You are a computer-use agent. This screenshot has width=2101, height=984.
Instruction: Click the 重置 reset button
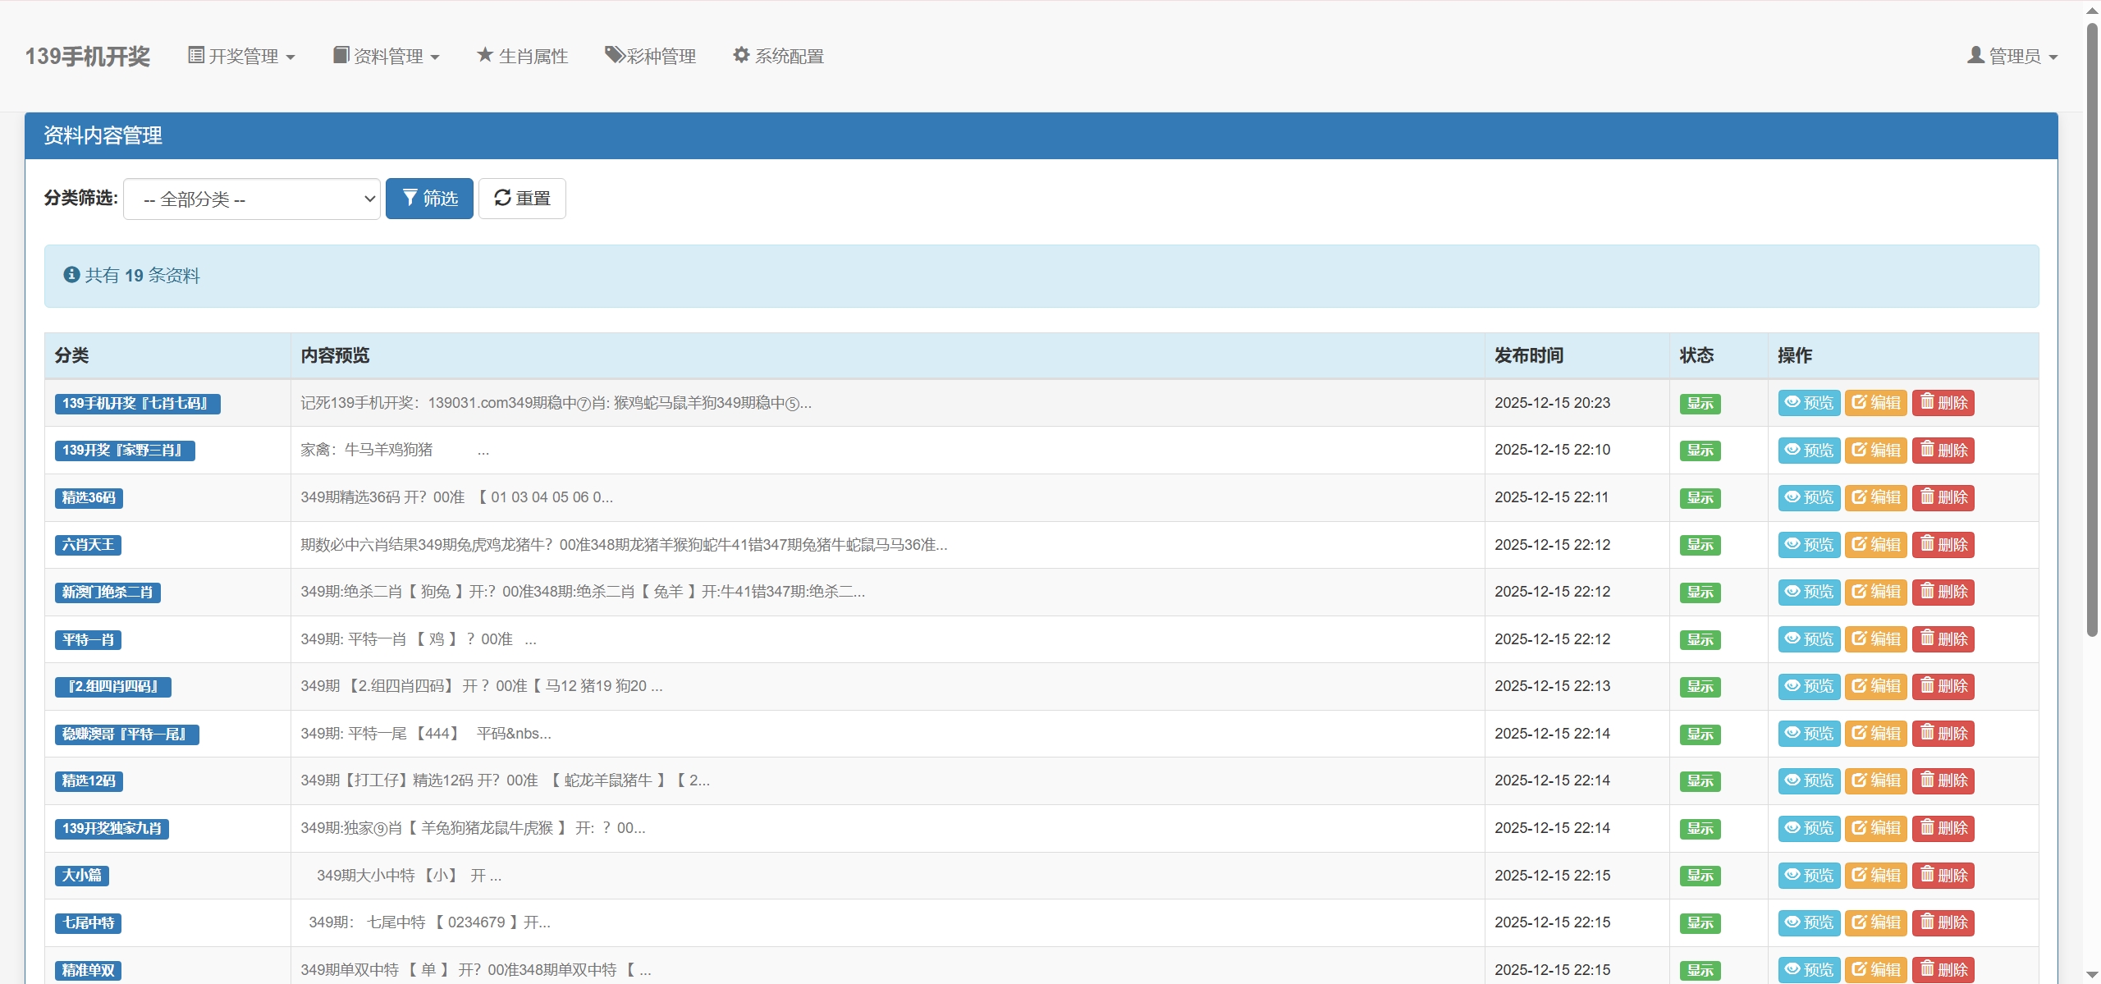point(522,199)
